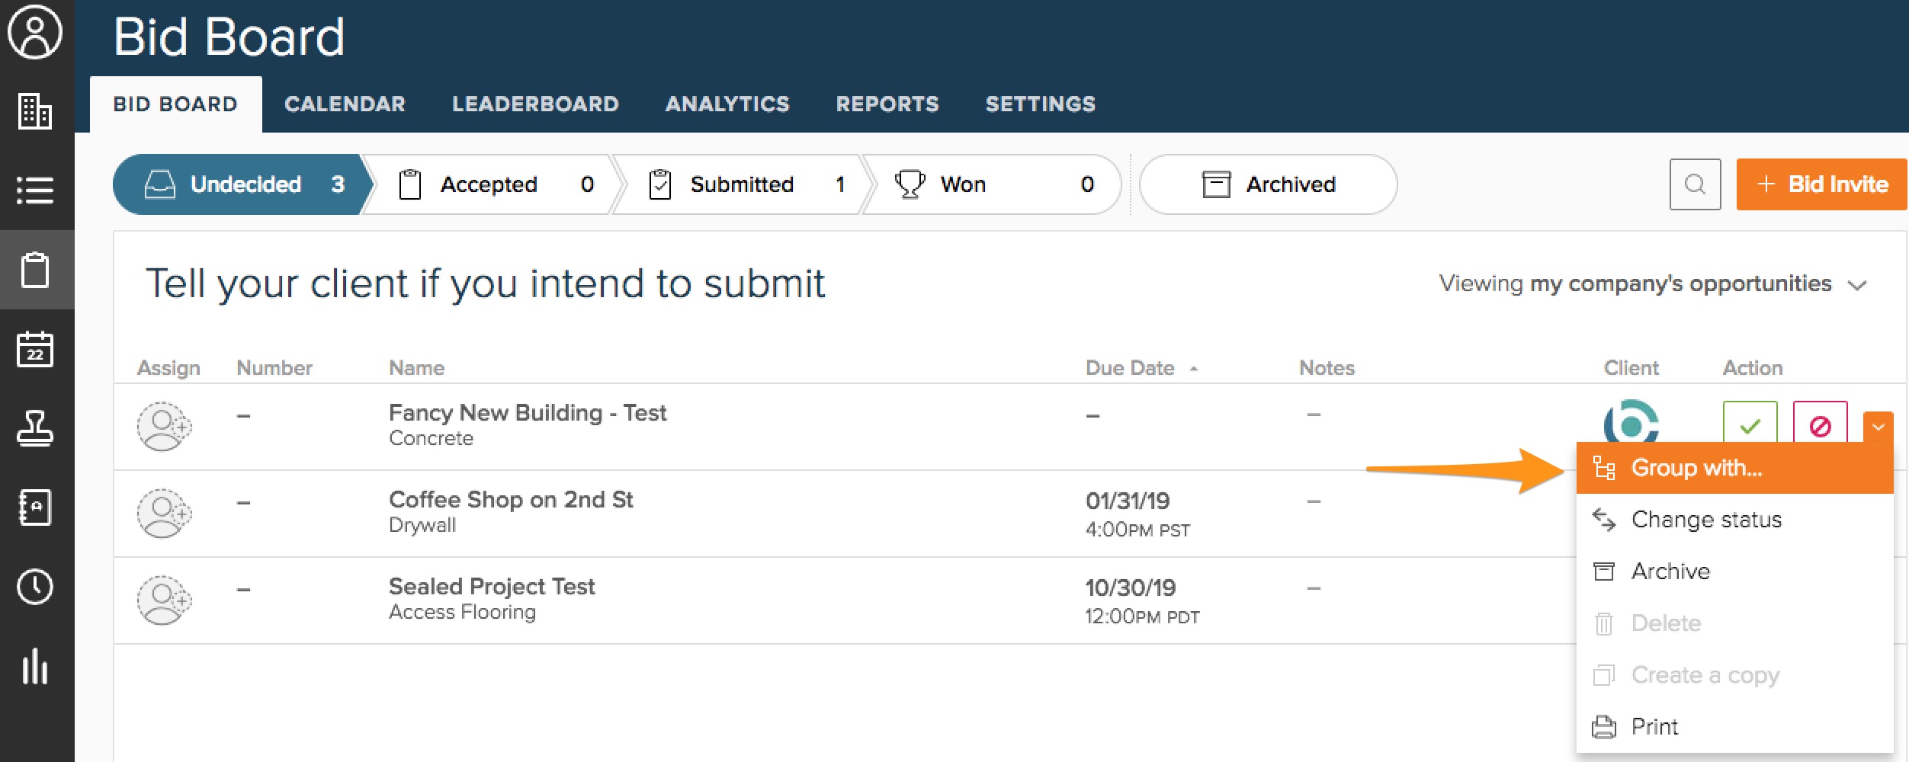Switch to the Analytics tab
The image size is (1909, 762).
click(727, 104)
